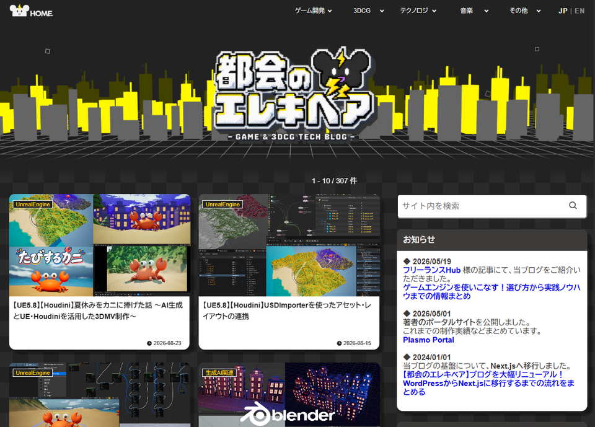Switch language to EN
Screen dimensions: 595x427
[x=580, y=11]
